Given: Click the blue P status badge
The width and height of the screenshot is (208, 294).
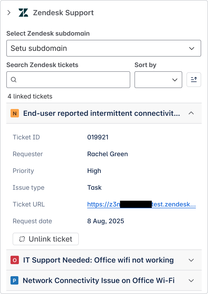Looking at the screenshot, I should click(14, 281).
